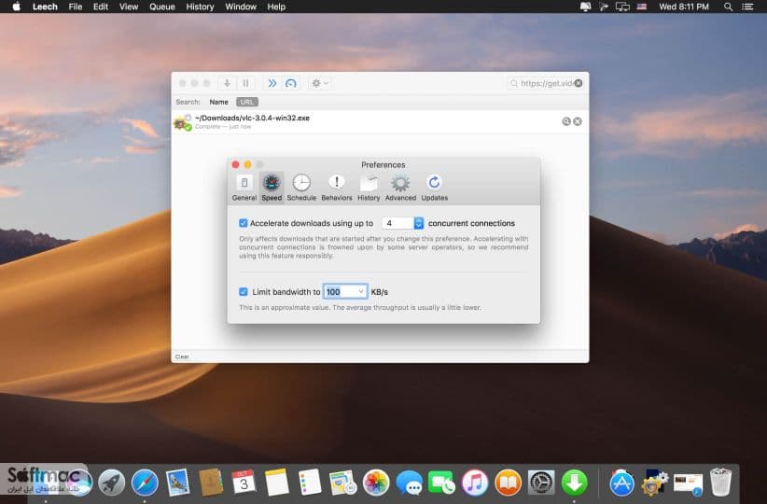Click the download arrow toolbar button
Viewport: 767px width, 504px height.
227,83
